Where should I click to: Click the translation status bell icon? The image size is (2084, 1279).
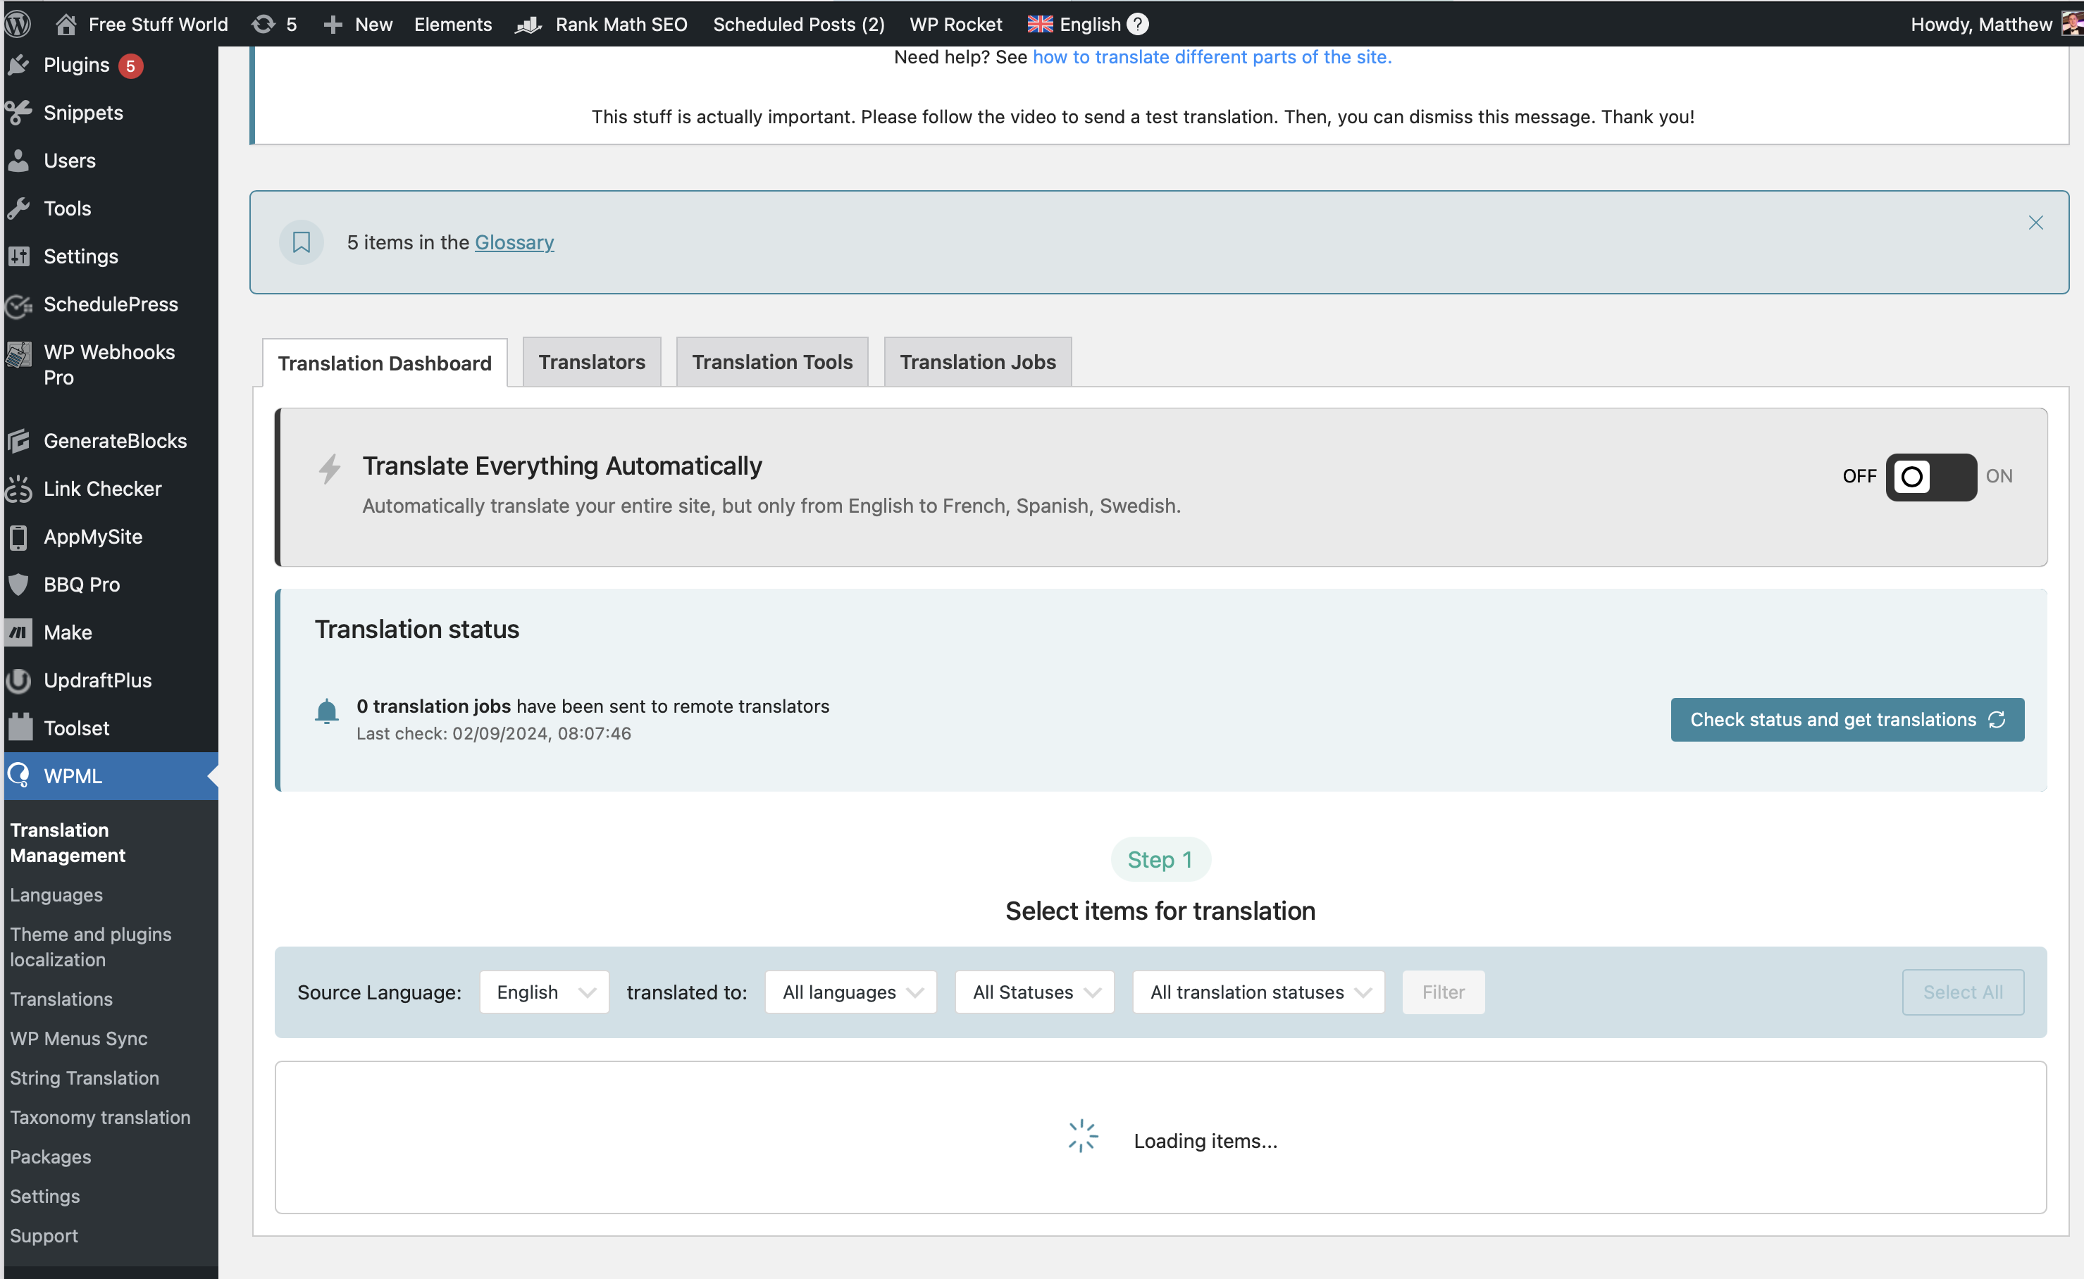(x=327, y=711)
